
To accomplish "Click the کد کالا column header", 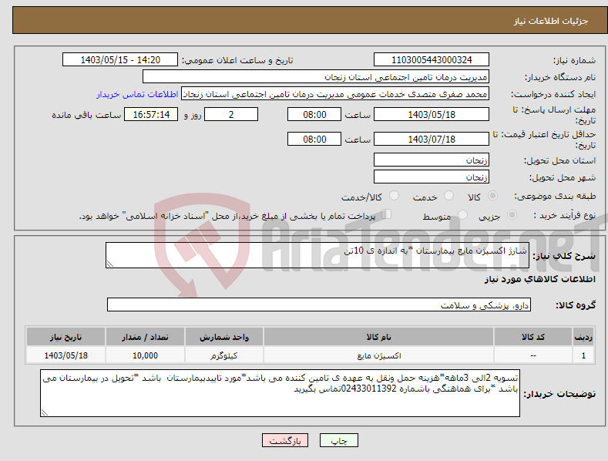I will click(533, 337).
